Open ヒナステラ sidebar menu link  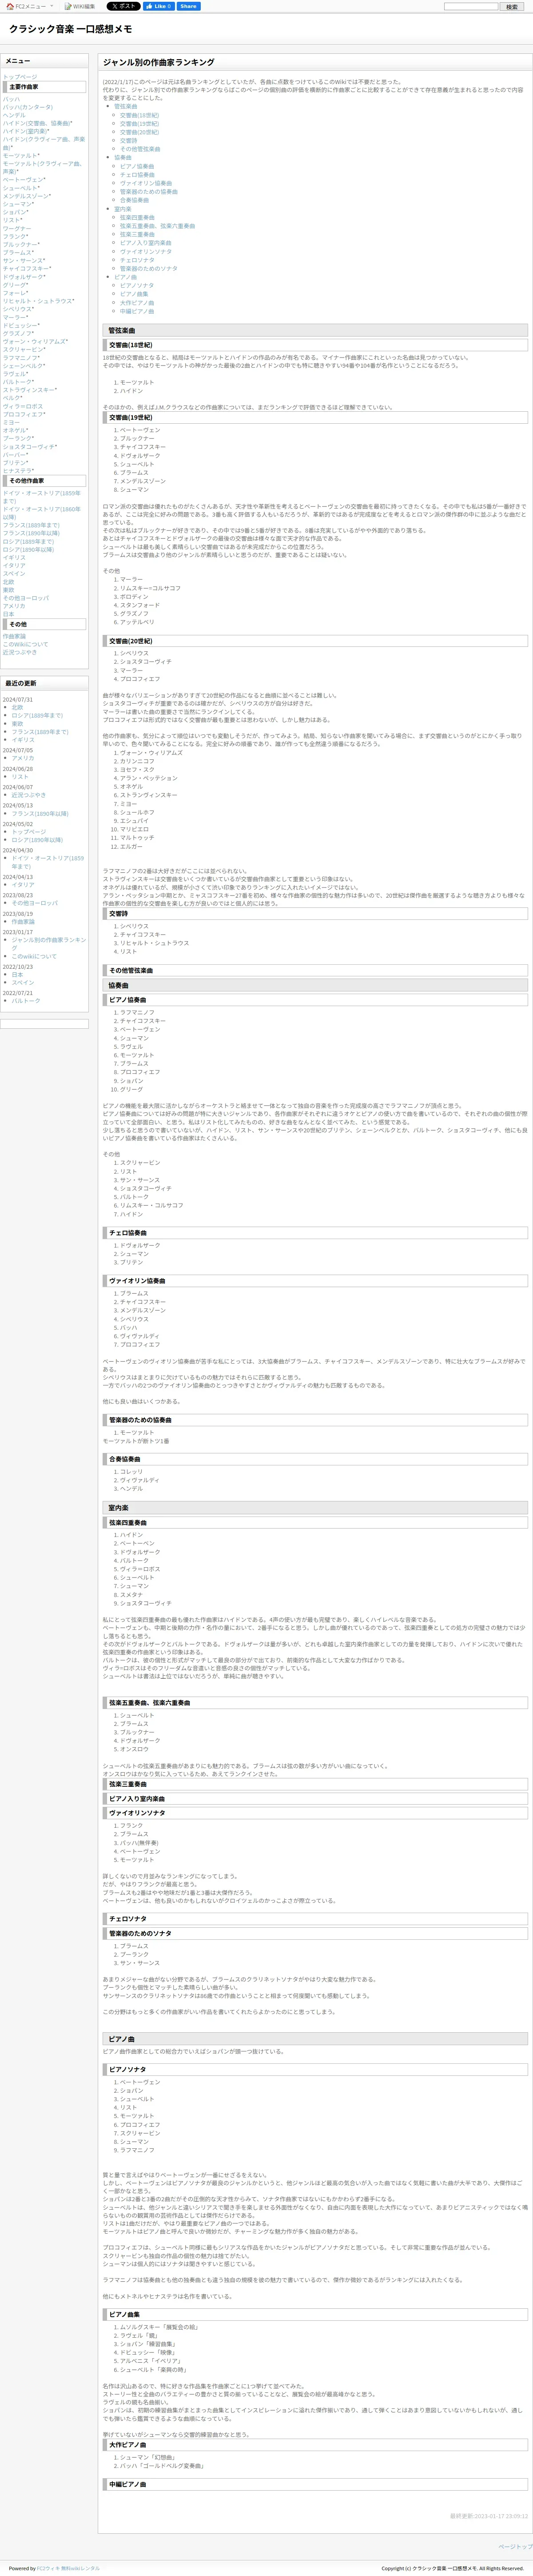coord(18,470)
